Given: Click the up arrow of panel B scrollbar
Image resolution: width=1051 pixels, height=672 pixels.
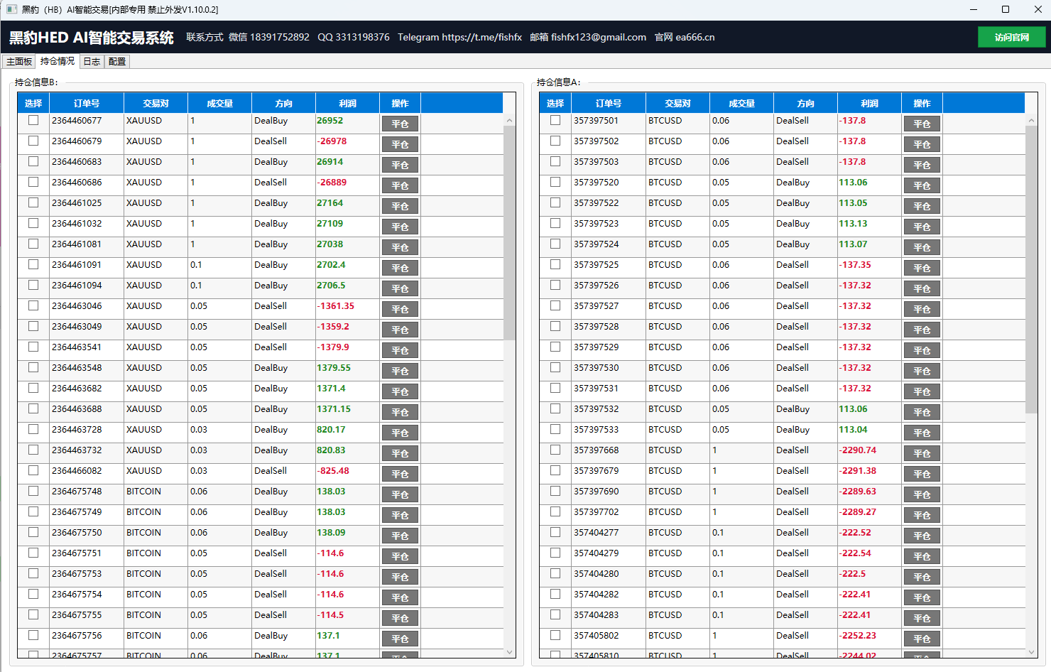Looking at the screenshot, I should 509,121.
